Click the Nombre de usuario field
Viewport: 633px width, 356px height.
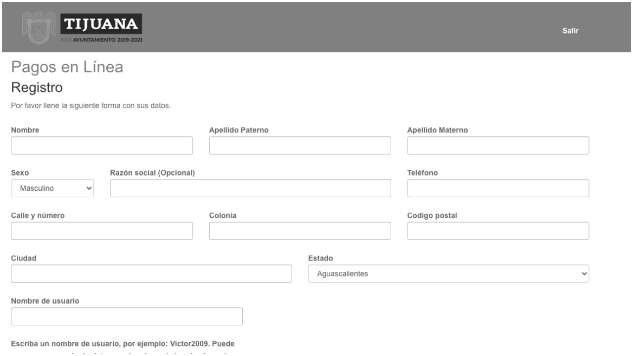click(127, 316)
